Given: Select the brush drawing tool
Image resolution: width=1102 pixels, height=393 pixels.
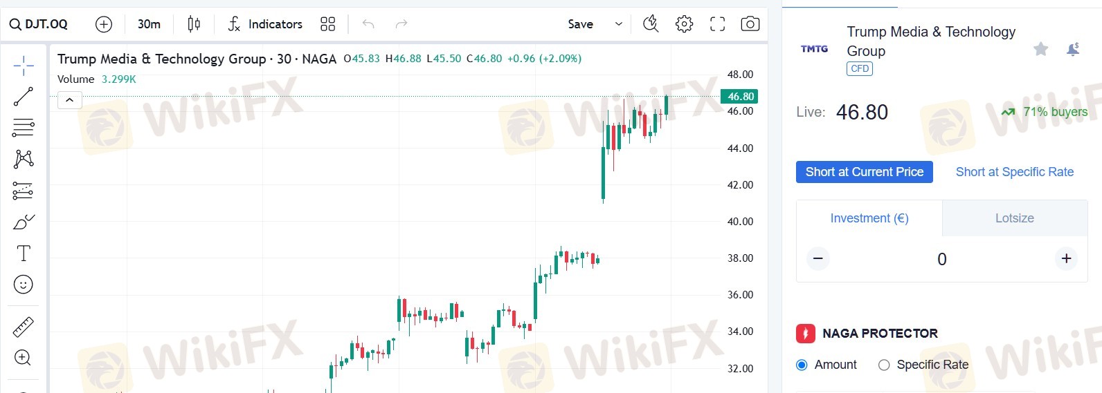Looking at the screenshot, I should [x=24, y=222].
